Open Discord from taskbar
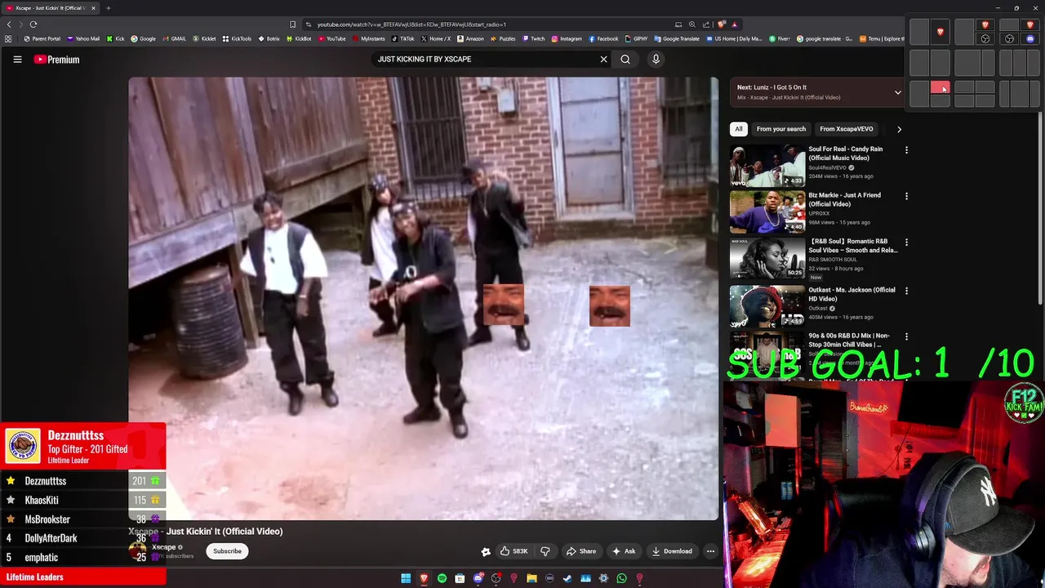Viewport: 1045px width, 588px height. click(x=478, y=578)
